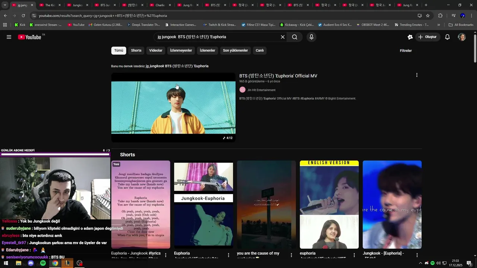Open the YouTube hamburger guide menu
Screen dimensions: 477x268
pos(9,37)
